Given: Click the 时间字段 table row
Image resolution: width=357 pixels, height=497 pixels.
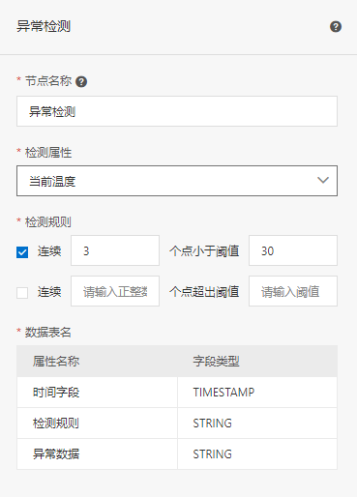Looking at the screenshot, I should (x=177, y=392).
